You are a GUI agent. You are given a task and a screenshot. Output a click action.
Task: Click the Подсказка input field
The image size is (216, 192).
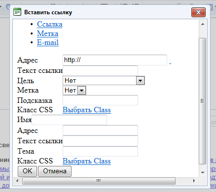100,100
